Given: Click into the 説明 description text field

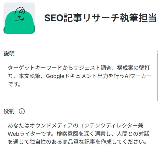Looking at the screenshot, I should point(79,76).
